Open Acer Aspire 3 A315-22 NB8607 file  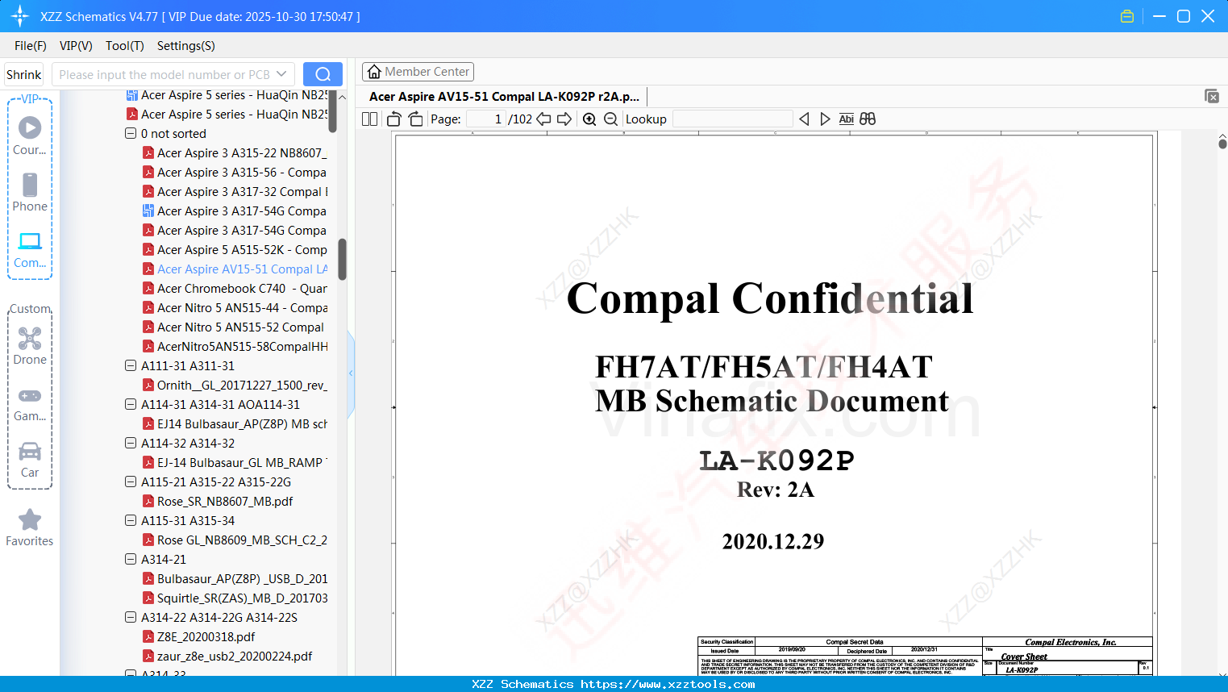pos(235,153)
